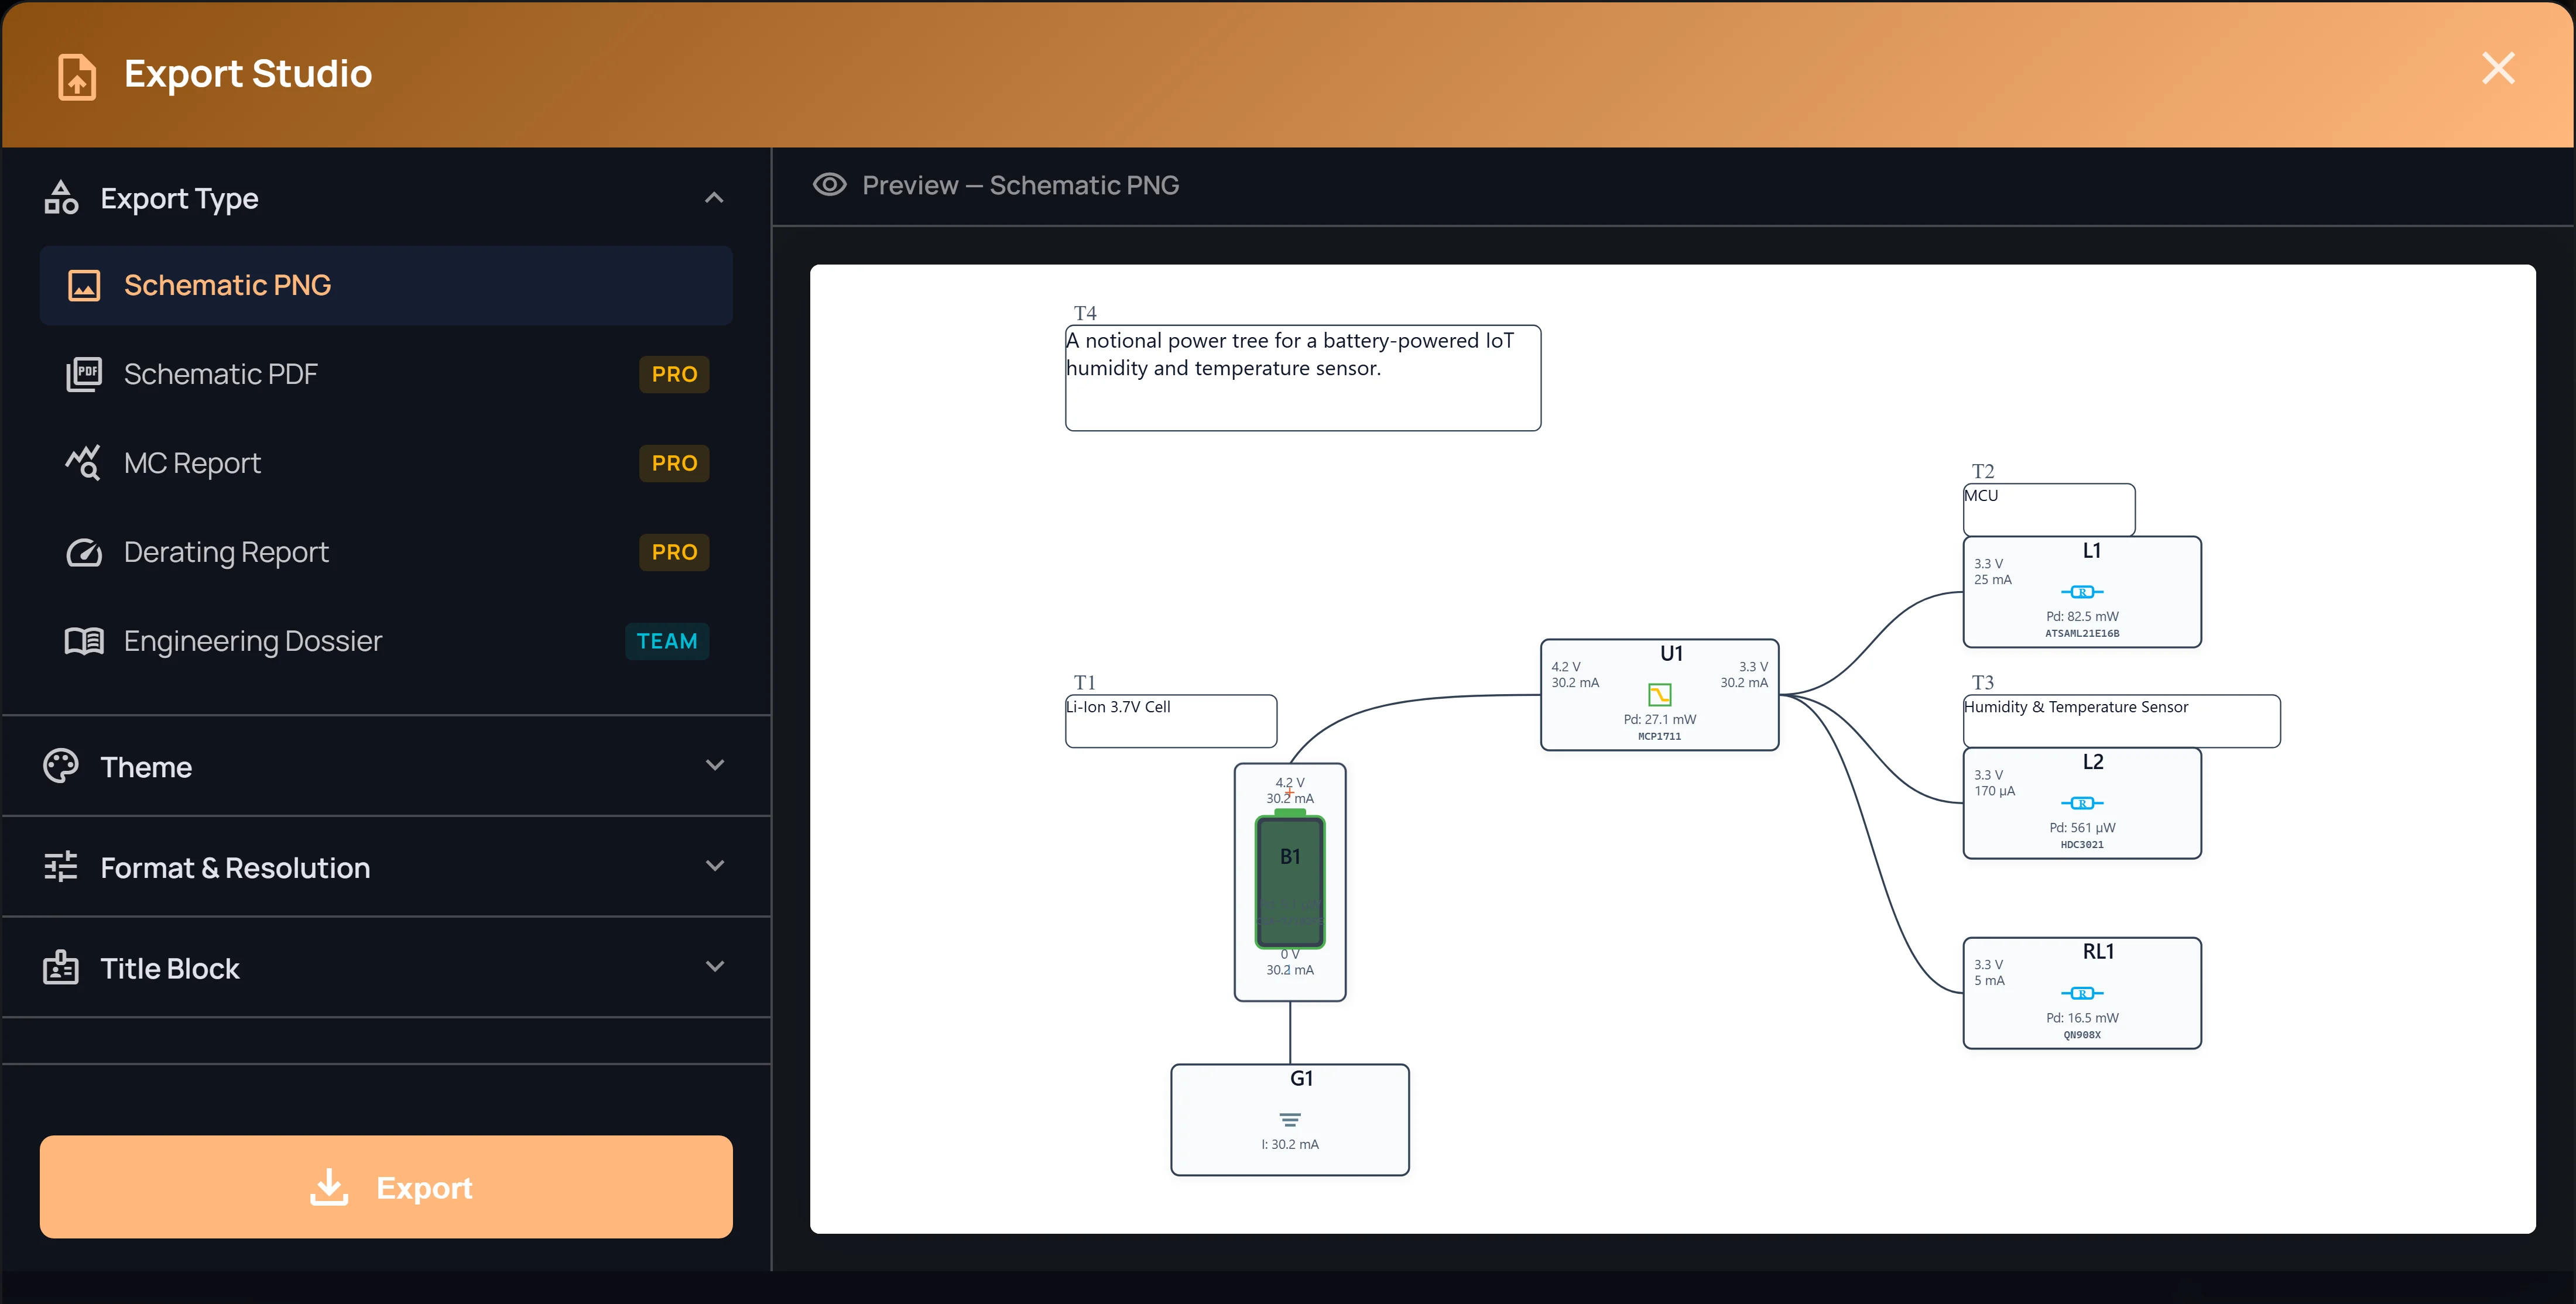The width and height of the screenshot is (2576, 1304).
Task: Select the Derating Report export type
Action: click(x=386, y=552)
